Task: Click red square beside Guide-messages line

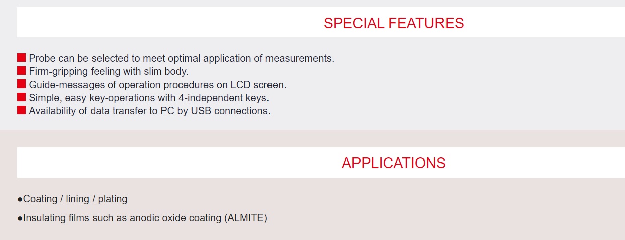Action: [22, 84]
